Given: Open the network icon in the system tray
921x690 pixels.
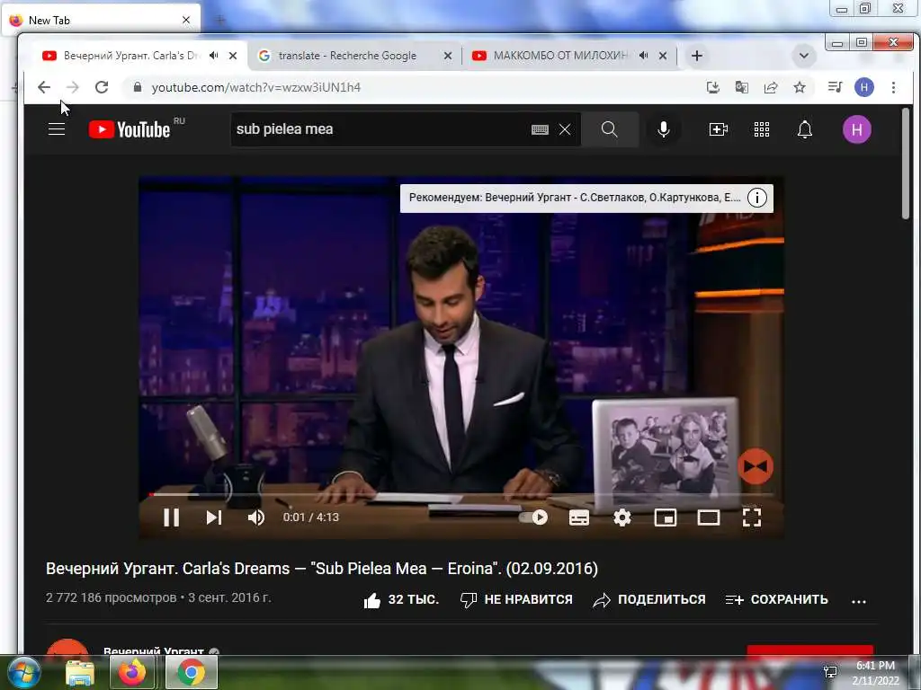Looking at the screenshot, I should 830,672.
